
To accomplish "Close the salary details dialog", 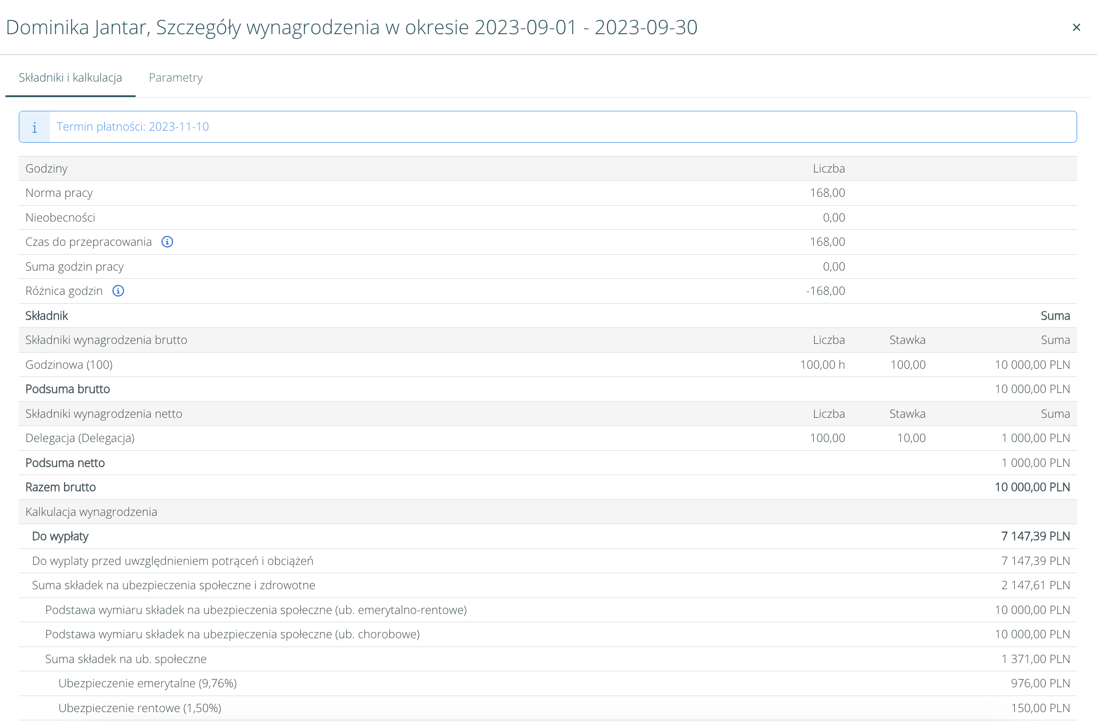I will [x=1076, y=27].
